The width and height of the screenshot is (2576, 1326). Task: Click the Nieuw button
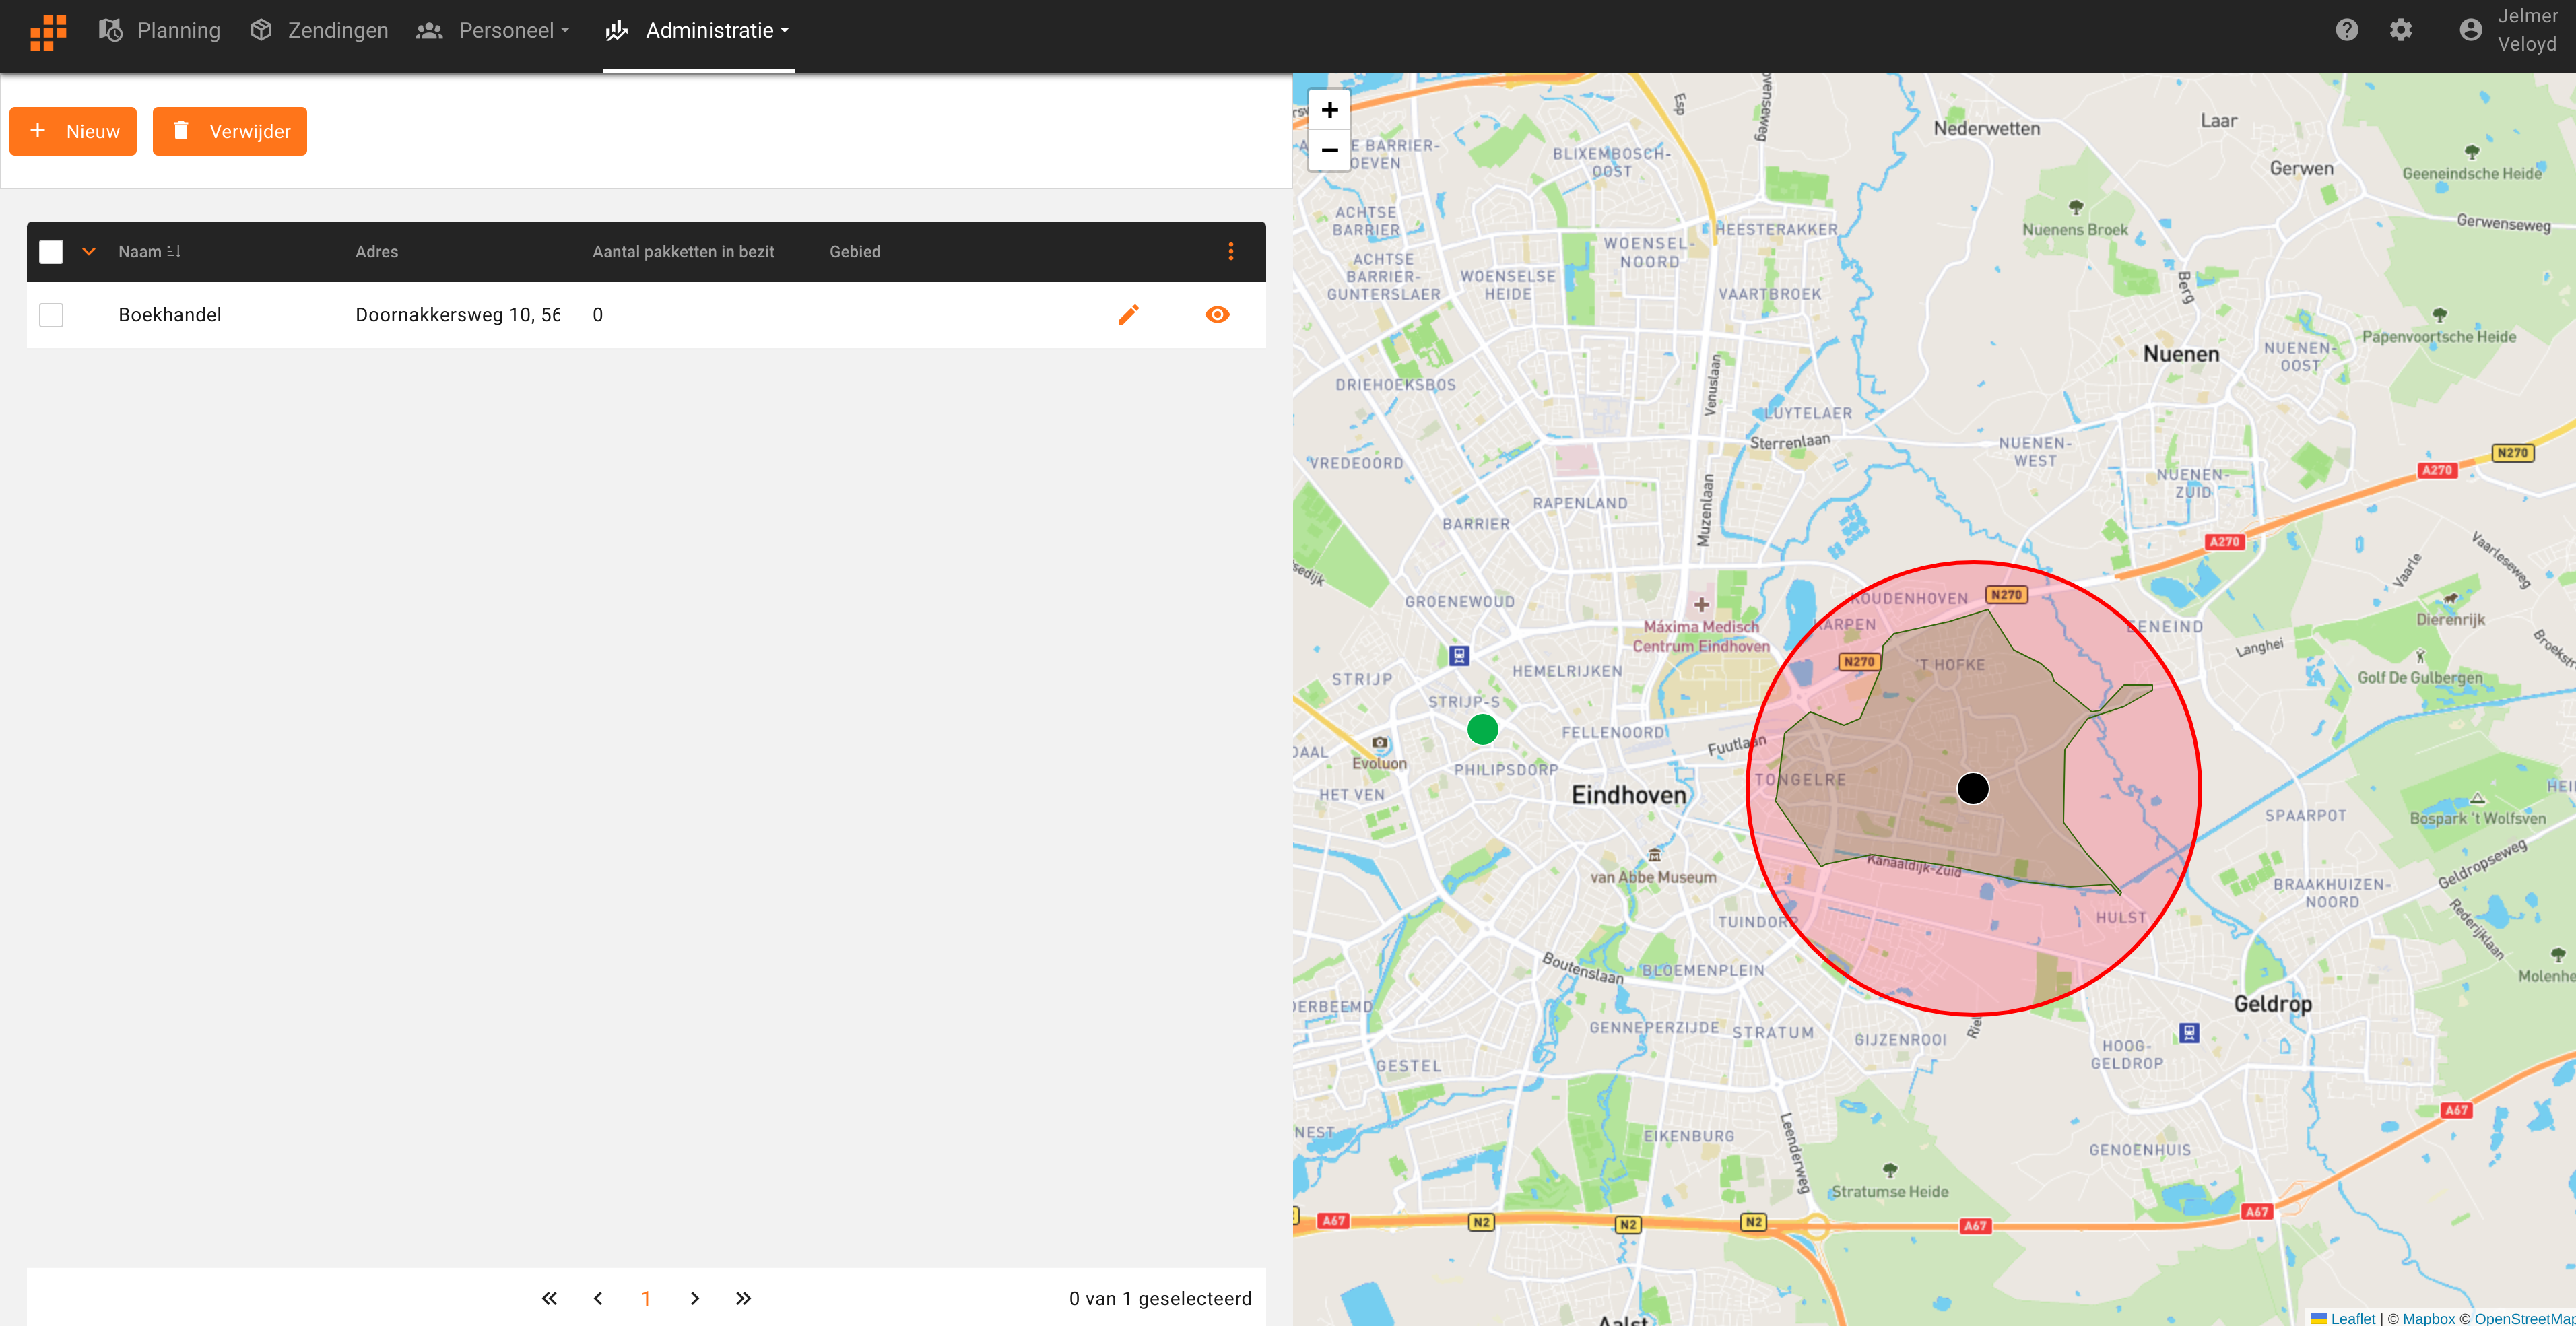click(x=73, y=131)
